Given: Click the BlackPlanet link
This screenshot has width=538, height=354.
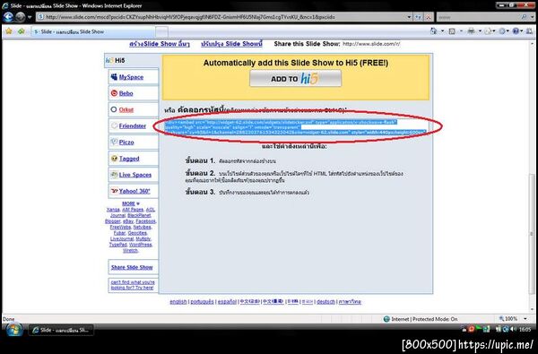Looking at the screenshot, I should [139, 215].
